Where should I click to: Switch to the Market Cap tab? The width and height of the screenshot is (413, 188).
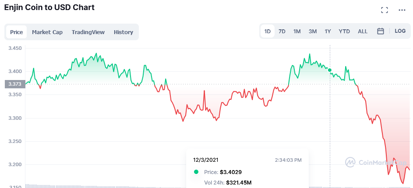47,32
